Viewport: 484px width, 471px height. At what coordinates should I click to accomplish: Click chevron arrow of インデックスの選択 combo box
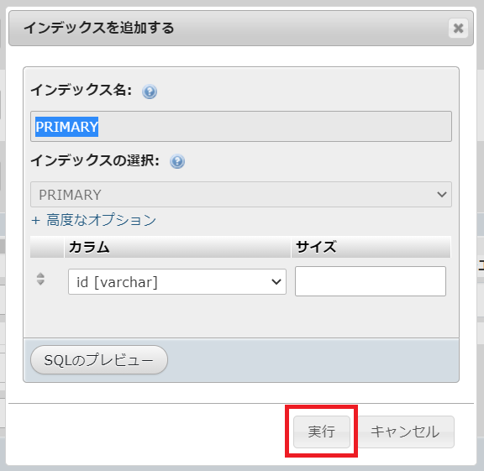(x=442, y=195)
